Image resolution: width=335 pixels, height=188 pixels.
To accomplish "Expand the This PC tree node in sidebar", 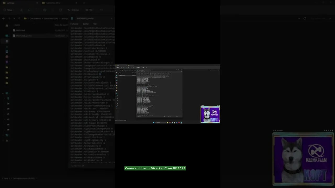I will tap(3, 93).
